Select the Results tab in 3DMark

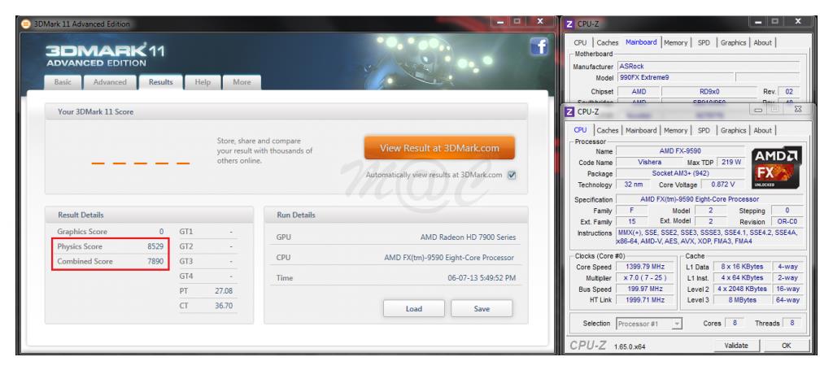(160, 82)
